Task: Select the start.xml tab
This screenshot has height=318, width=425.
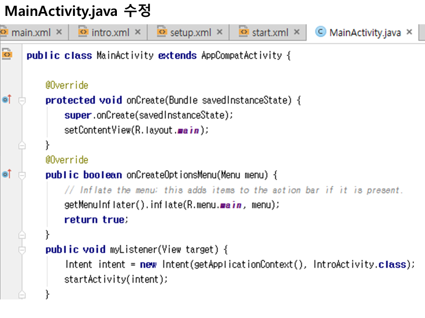Action: click(270, 32)
